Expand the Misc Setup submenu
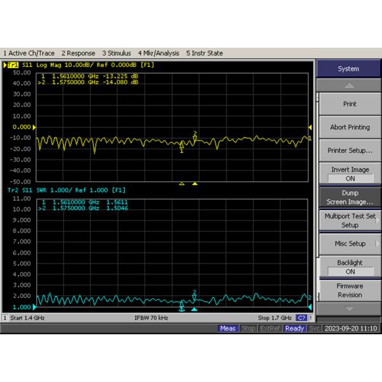The width and height of the screenshot is (382, 382). point(350,243)
